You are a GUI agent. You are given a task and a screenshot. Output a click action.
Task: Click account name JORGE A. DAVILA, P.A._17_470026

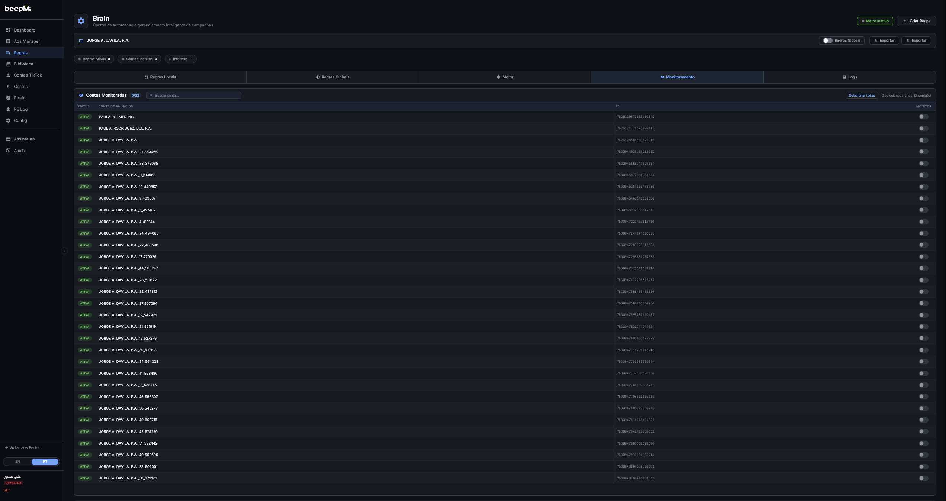pyautogui.click(x=128, y=257)
